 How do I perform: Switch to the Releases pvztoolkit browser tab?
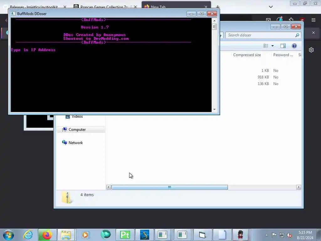coord(34,7)
